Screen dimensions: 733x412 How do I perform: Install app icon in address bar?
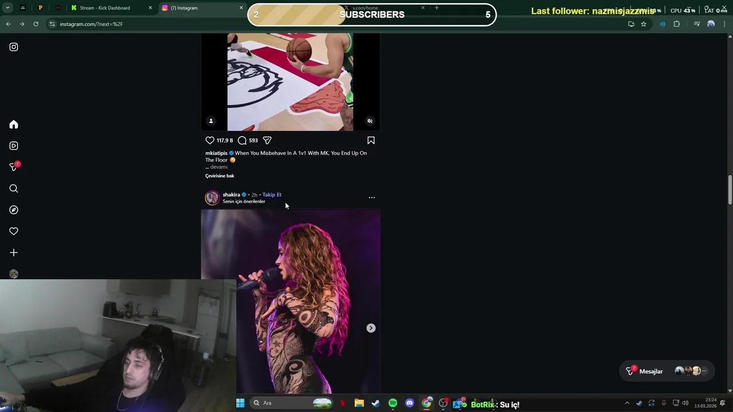(631, 24)
